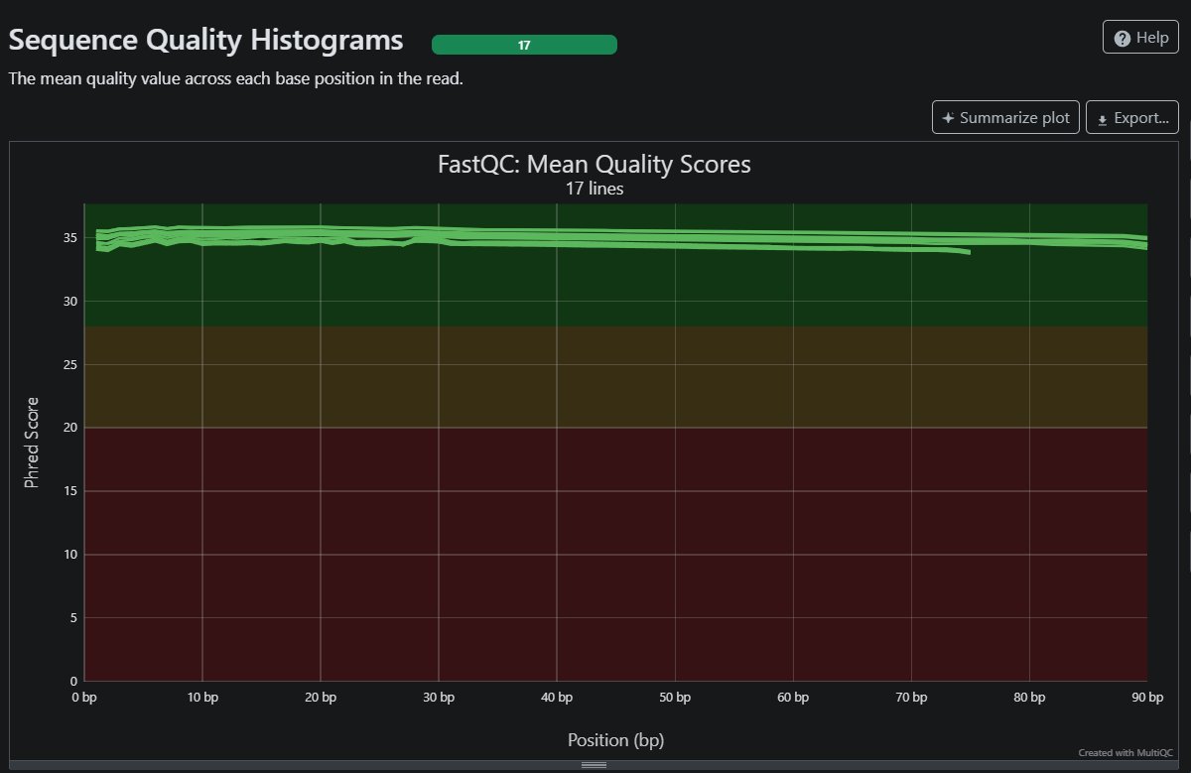Click the 'FastQC: Mean Quality Scores' plot title
Viewport: 1191px width, 773px height.
coord(594,164)
